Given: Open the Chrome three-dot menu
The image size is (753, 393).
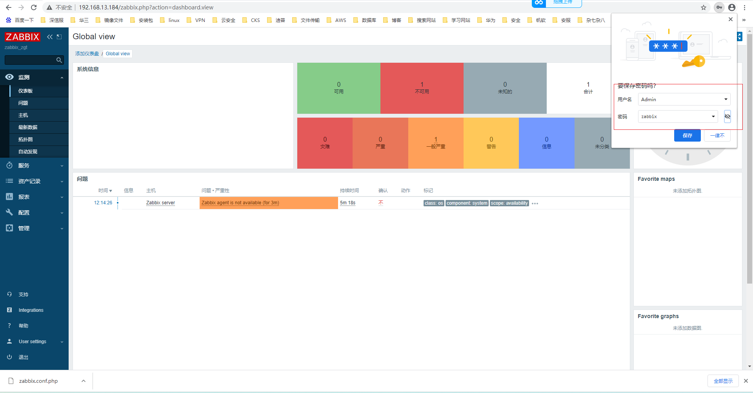Looking at the screenshot, I should [x=744, y=7].
